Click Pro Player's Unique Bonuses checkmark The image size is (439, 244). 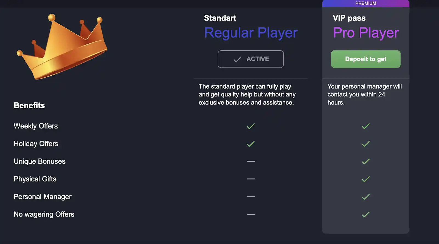366,161
